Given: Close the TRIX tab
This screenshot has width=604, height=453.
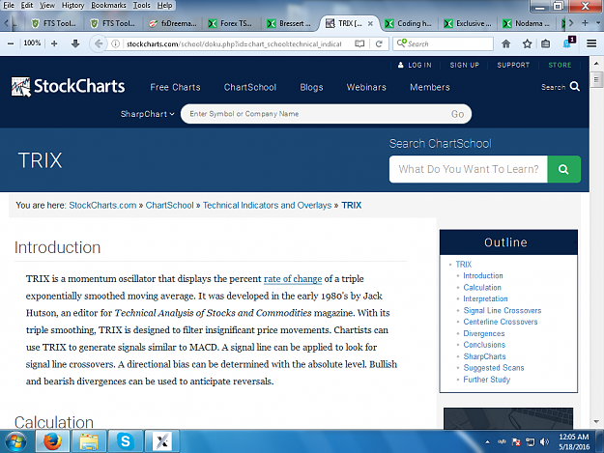Looking at the screenshot, I should point(370,23).
